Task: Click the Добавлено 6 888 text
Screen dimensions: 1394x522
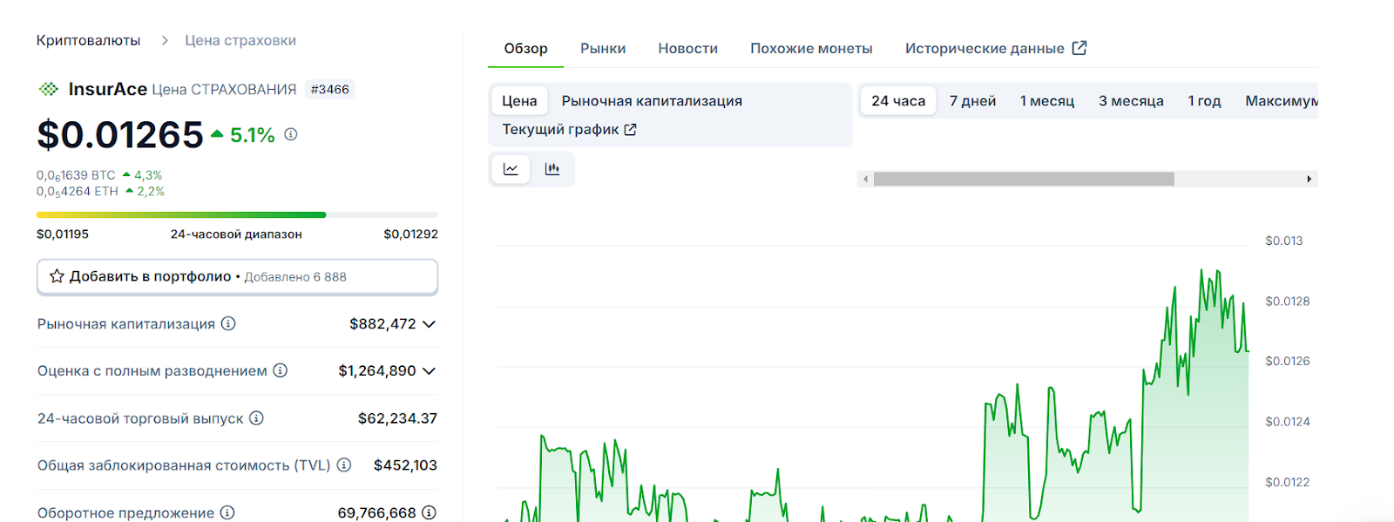Action: 295,277
